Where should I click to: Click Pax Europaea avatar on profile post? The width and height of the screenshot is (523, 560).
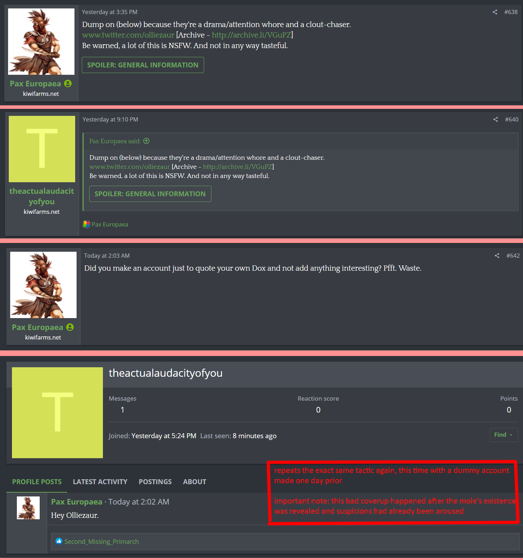point(28,508)
